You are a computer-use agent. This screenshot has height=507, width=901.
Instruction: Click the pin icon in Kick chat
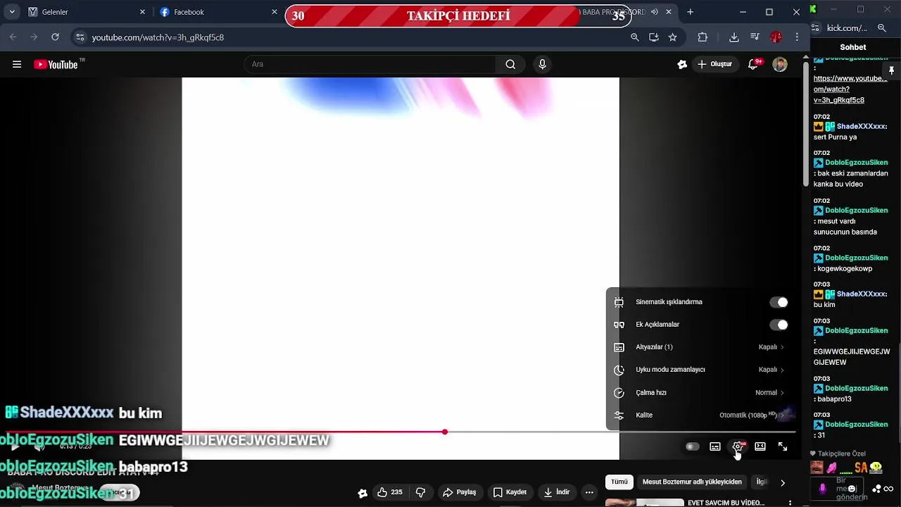[x=891, y=70]
